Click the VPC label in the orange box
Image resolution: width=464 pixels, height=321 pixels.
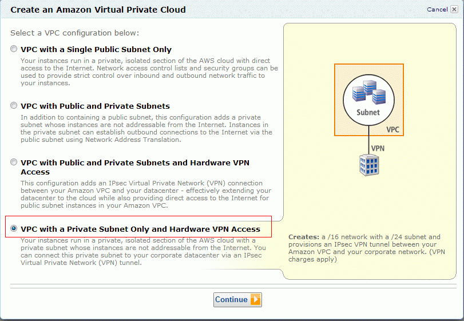[x=392, y=129]
